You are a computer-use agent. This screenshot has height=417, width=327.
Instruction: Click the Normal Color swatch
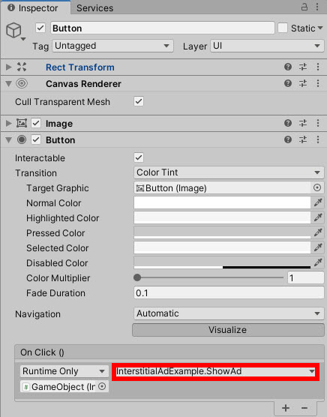coord(222,202)
